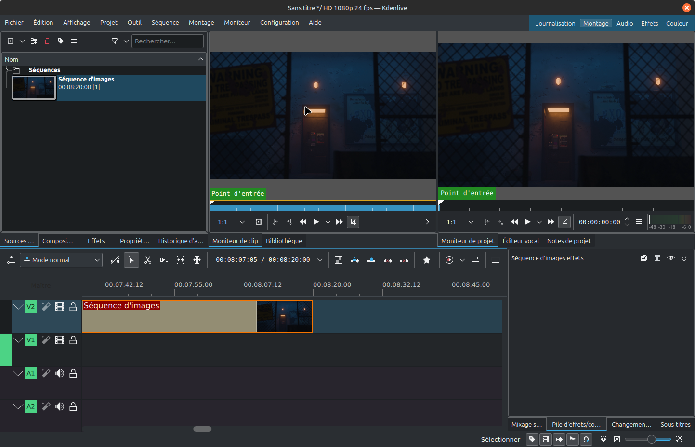This screenshot has width=695, height=447.
Task: Open the Montage menu in the menu bar
Action: (x=201, y=23)
